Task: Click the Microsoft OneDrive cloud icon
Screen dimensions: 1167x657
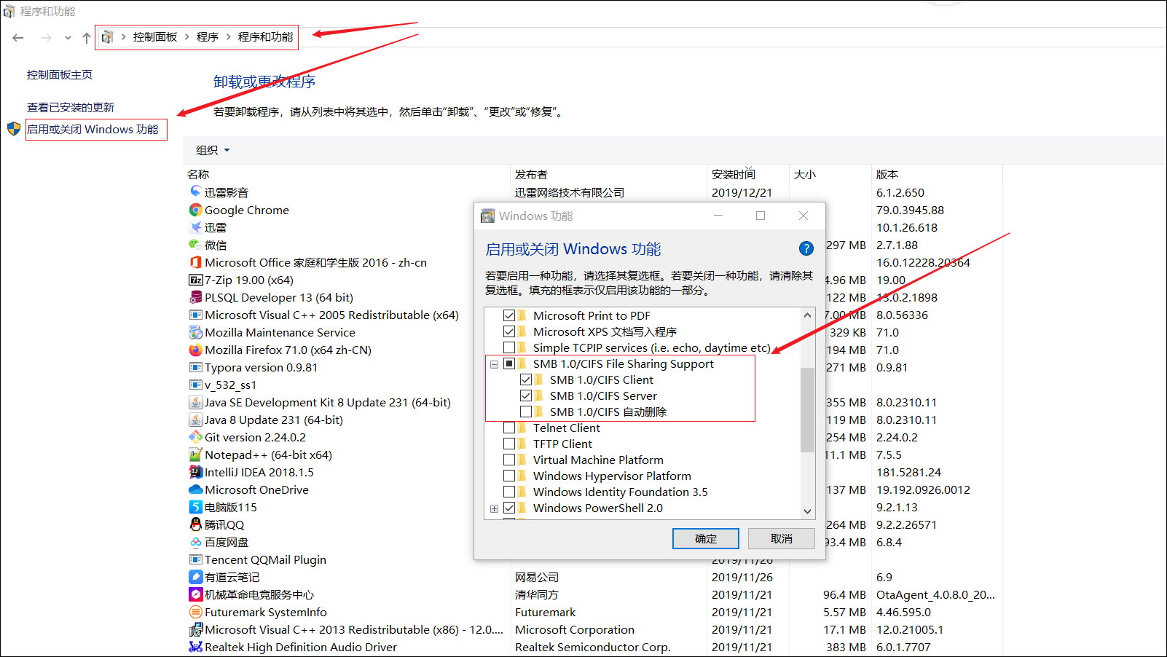Action: pyautogui.click(x=195, y=489)
